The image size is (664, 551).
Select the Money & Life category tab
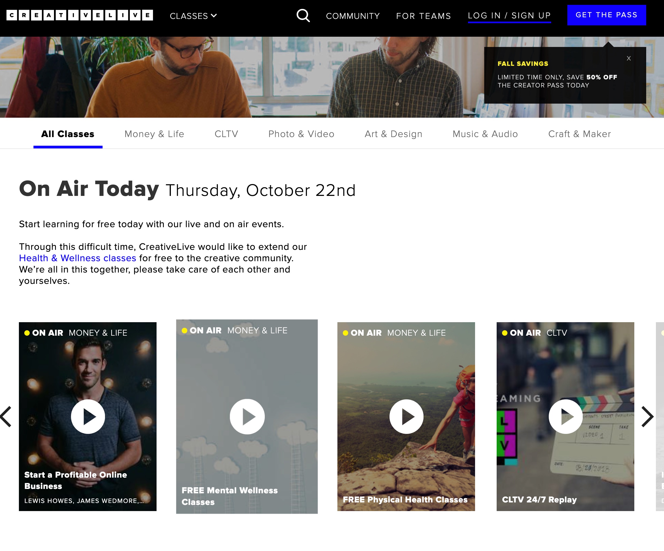154,134
